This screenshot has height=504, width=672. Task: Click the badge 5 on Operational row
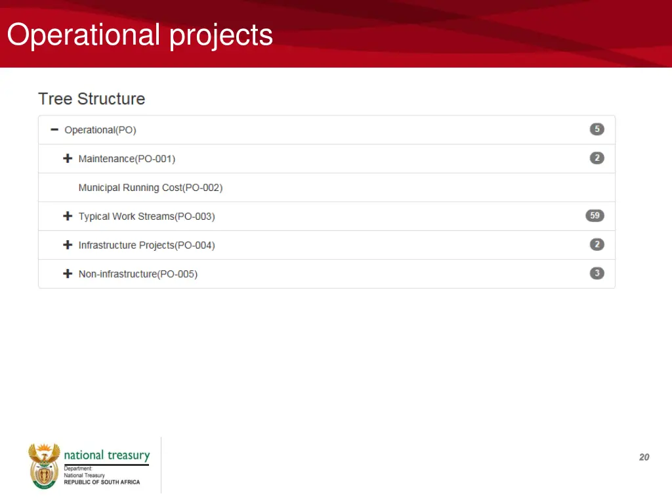[597, 129]
